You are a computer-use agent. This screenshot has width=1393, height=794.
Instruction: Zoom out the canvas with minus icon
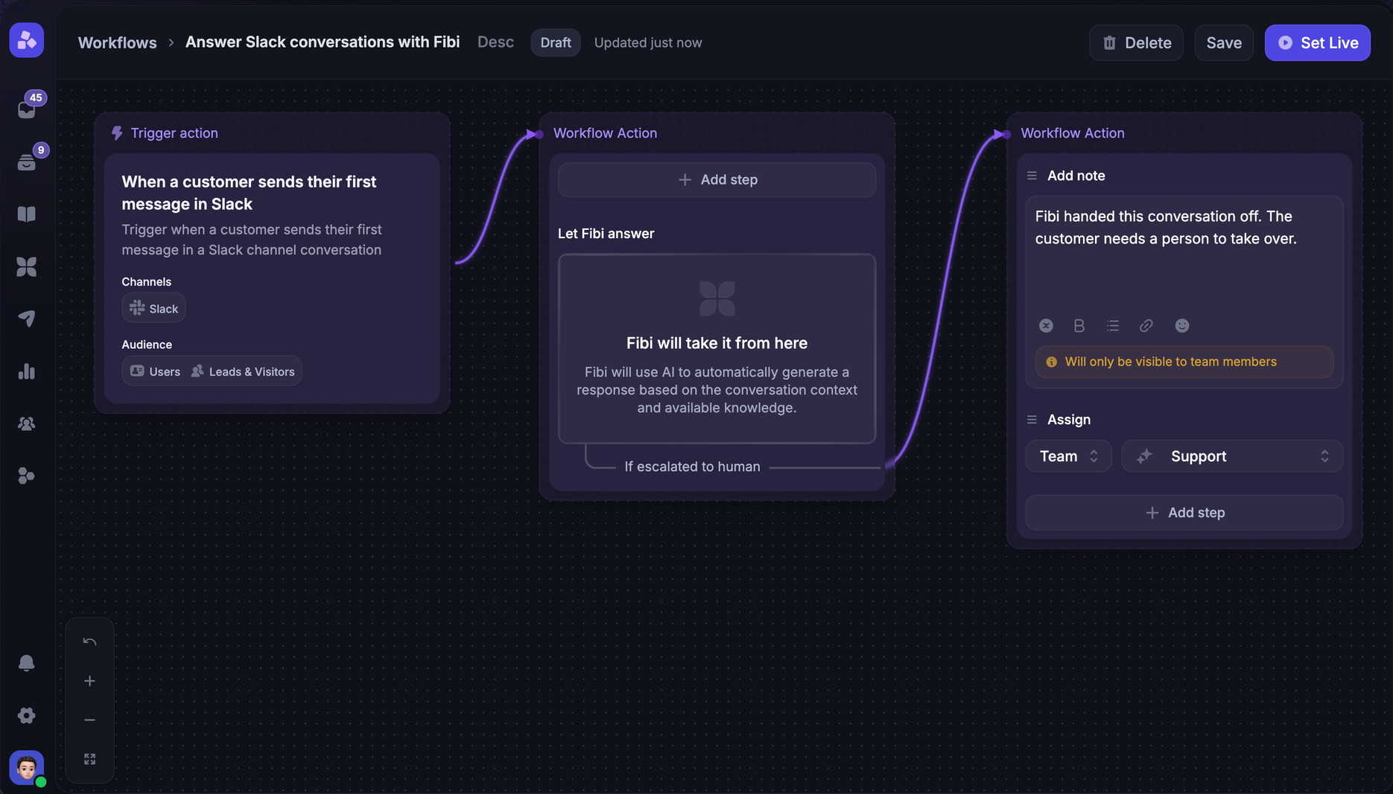89,720
